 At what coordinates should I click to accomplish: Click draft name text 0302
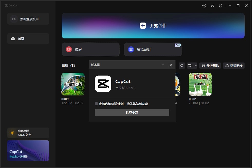192,99
